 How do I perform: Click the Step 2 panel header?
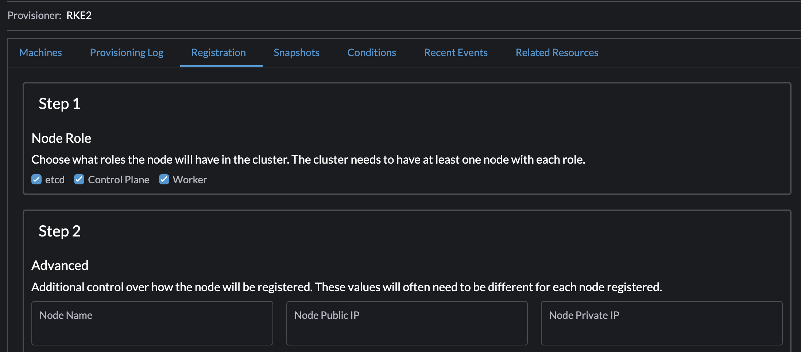click(x=59, y=231)
